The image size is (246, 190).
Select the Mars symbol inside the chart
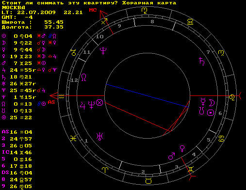click(x=172, y=156)
